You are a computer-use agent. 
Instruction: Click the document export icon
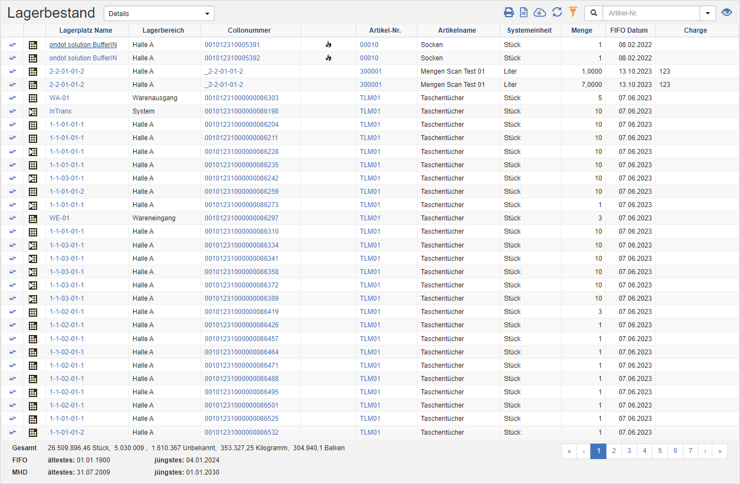tap(524, 13)
